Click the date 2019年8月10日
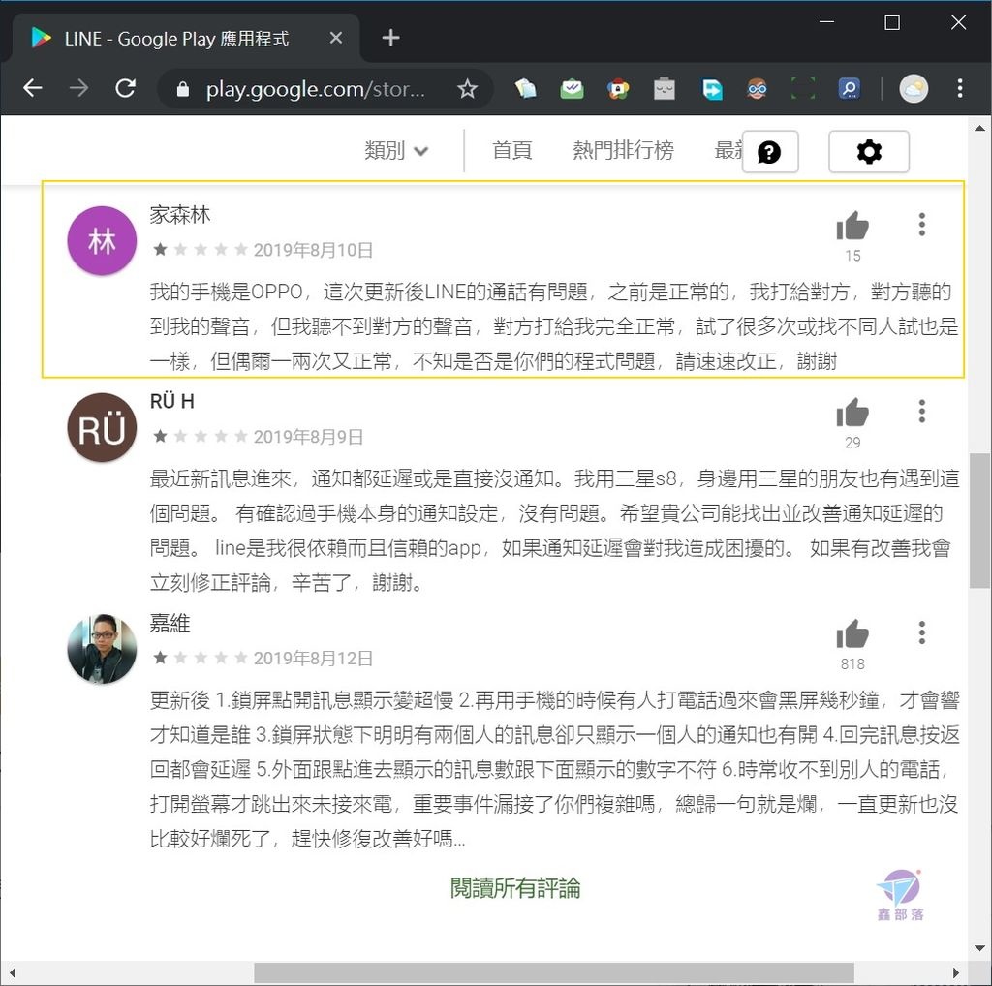Image resolution: width=992 pixels, height=986 pixels. point(313,251)
